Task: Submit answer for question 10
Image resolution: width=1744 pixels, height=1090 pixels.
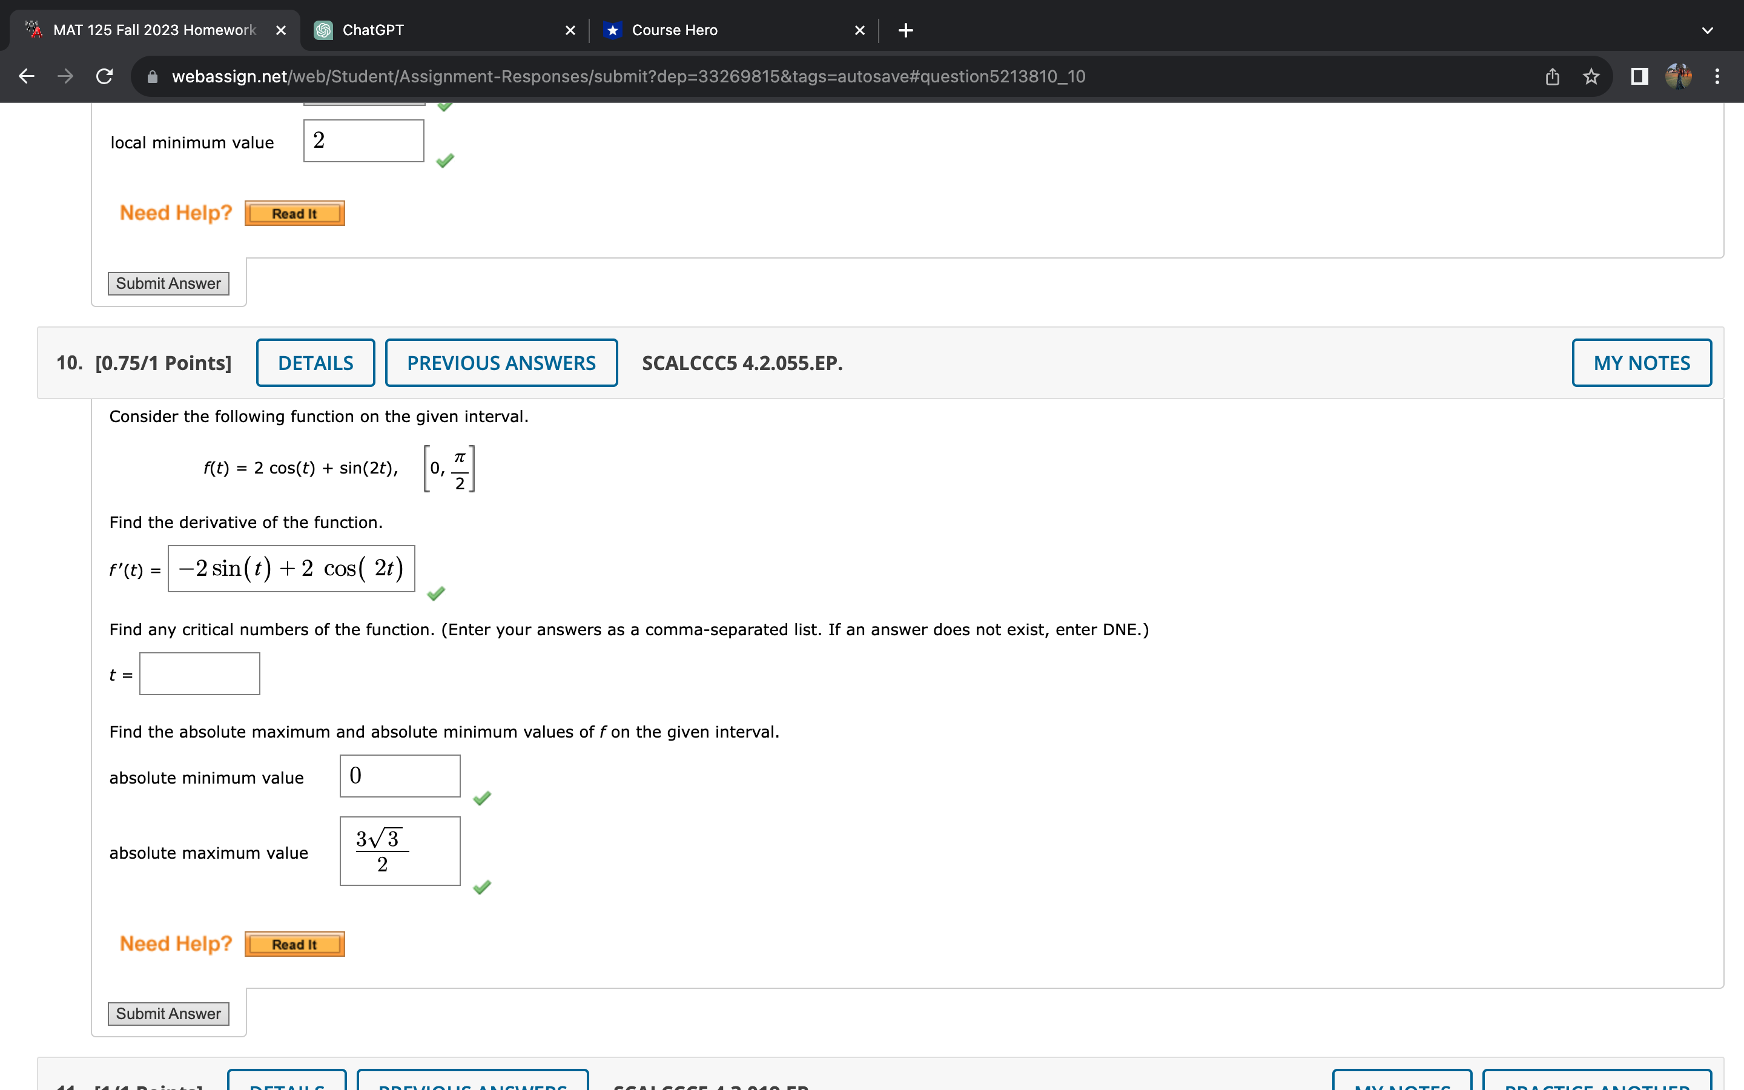Action: click(x=168, y=1014)
